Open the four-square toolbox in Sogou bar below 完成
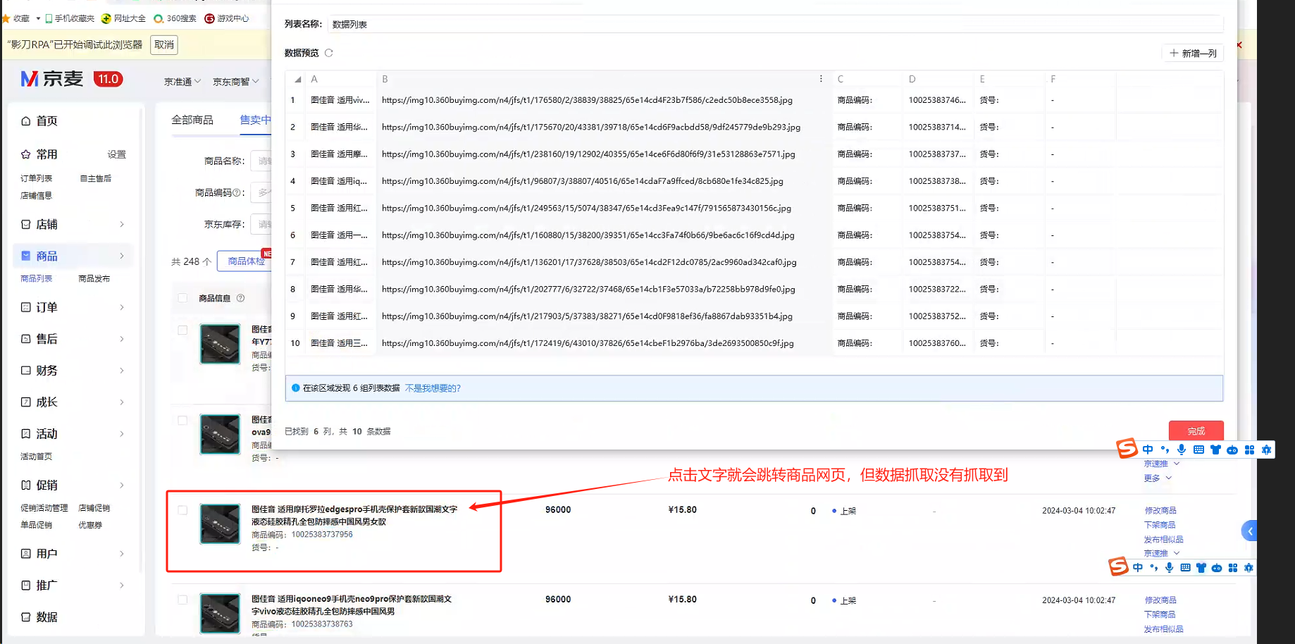The image size is (1295, 644). pyautogui.click(x=1249, y=450)
